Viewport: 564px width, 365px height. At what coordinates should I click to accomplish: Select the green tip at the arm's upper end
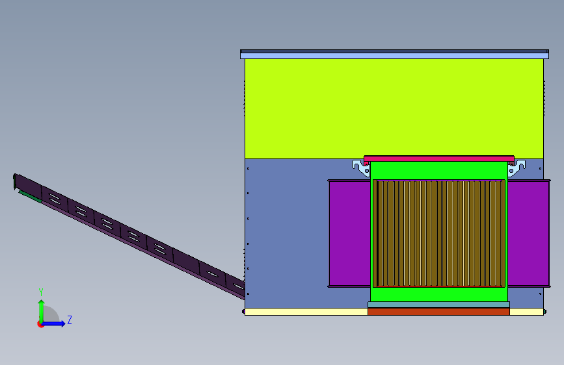click(30, 197)
